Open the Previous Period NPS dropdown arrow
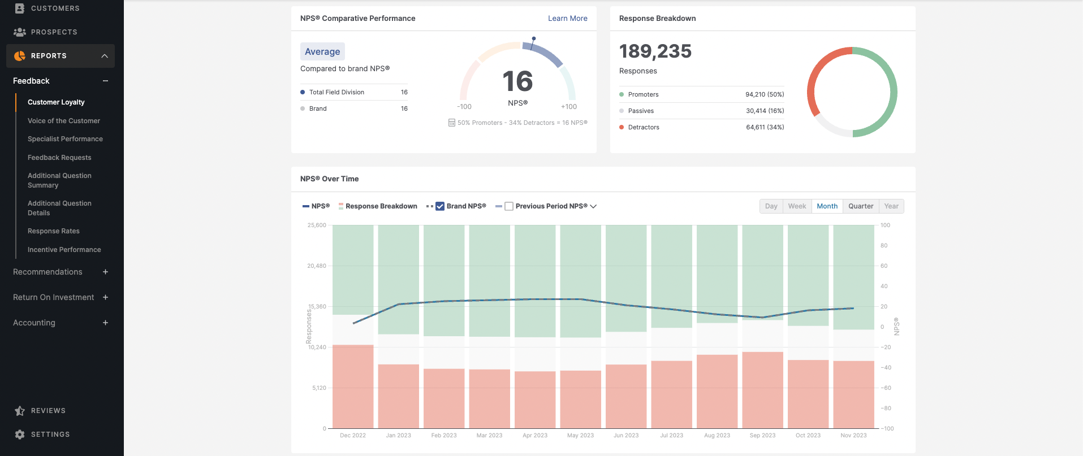 tap(593, 206)
